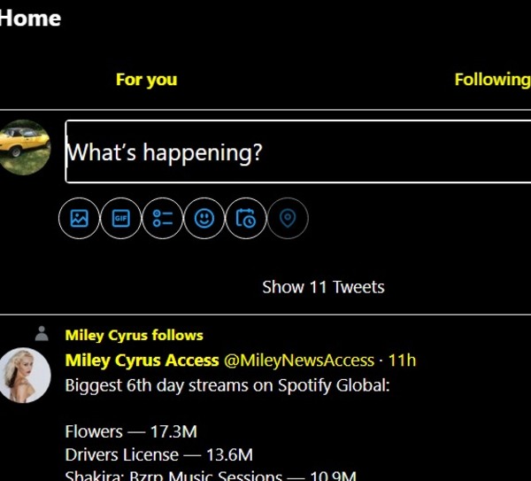Open the Miley Cyrus follows link

pos(134,335)
